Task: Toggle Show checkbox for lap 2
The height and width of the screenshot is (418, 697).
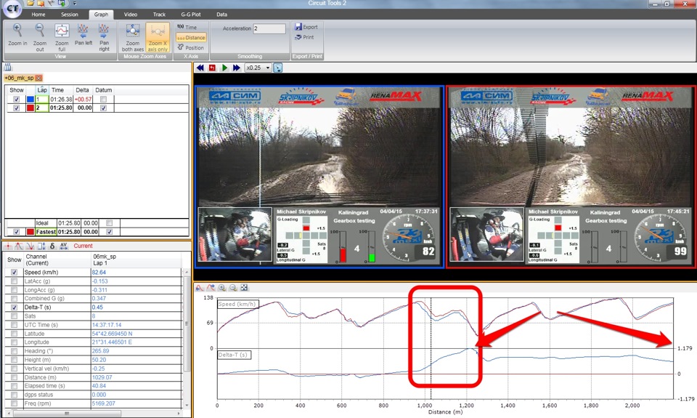Action: [x=17, y=108]
